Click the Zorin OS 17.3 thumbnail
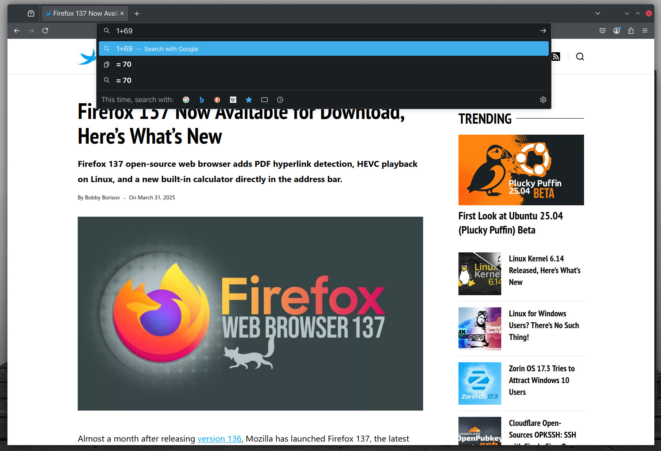661x451 pixels. pyautogui.click(x=480, y=383)
